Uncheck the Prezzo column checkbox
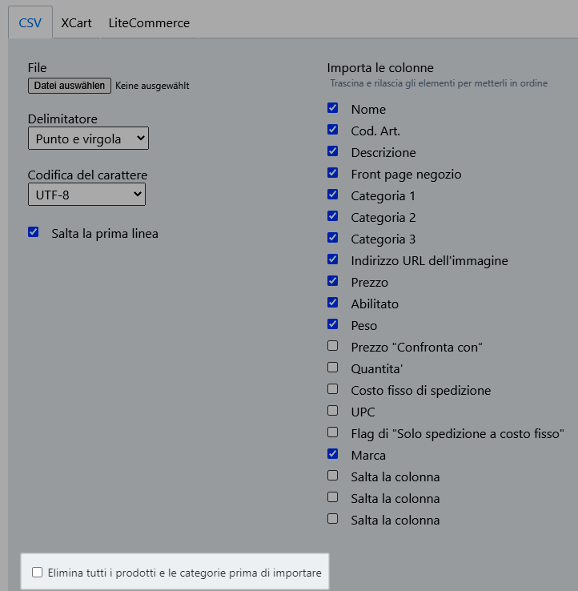 (333, 281)
